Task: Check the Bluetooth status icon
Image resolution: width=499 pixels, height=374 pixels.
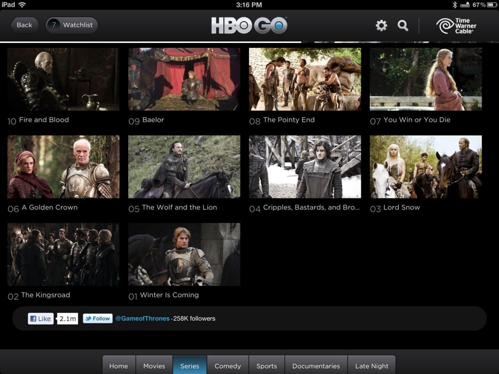Action: coord(455,5)
